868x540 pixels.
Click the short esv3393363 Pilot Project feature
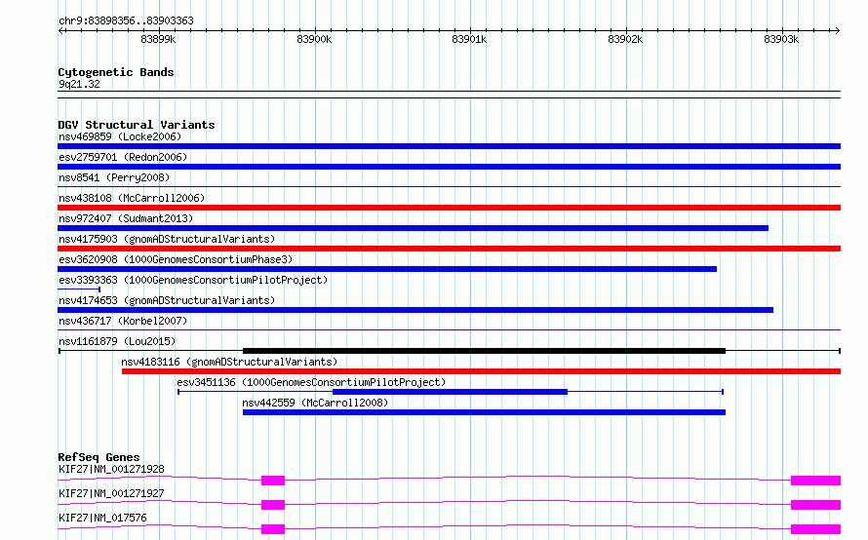79,289
